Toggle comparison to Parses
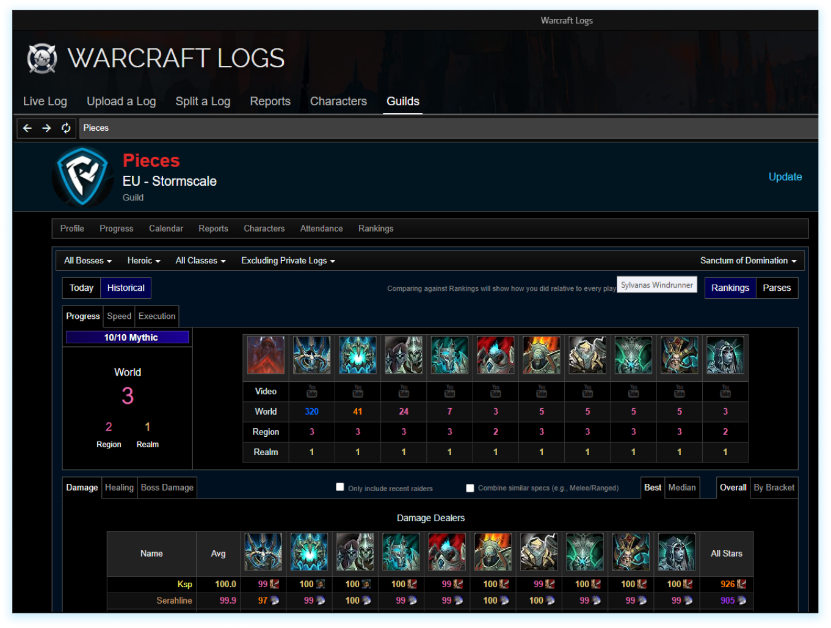 click(777, 288)
